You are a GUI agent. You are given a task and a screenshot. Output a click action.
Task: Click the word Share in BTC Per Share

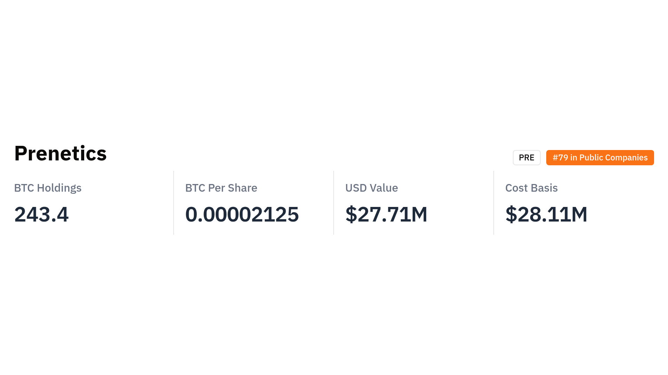[x=242, y=188]
